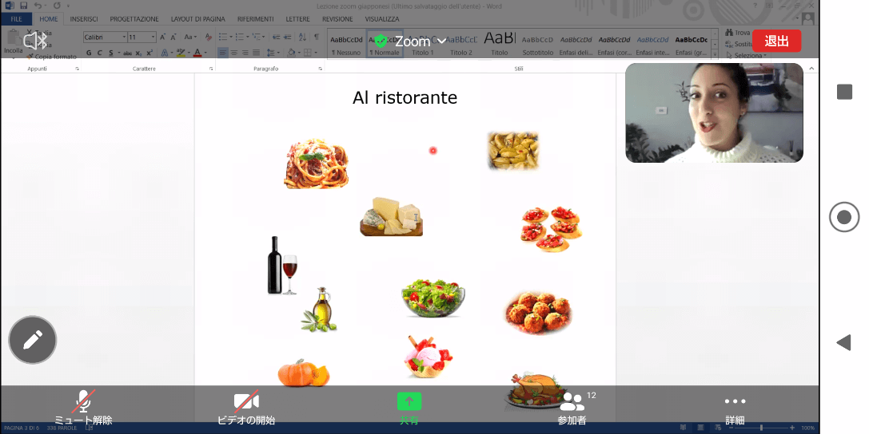The width and height of the screenshot is (869, 434).
Task: Switch to the PROGETTAZIONE ribbon tab
Action: pyautogui.click(x=134, y=19)
